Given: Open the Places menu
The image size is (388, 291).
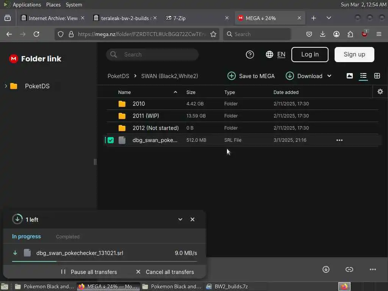Looking at the screenshot, I should click(53, 5).
